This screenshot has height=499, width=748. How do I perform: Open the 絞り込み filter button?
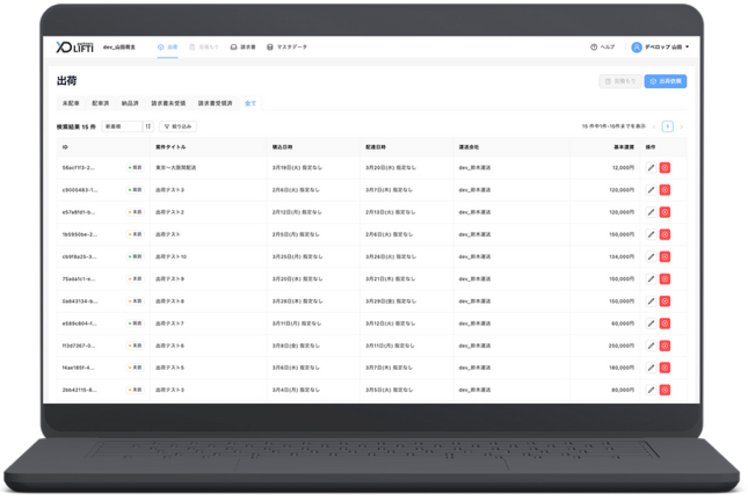click(x=178, y=126)
